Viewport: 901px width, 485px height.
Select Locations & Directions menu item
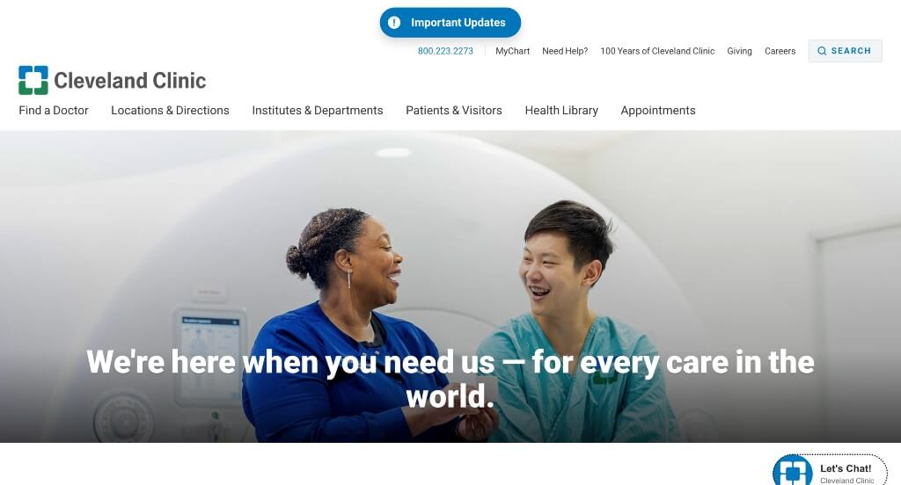(x=170, y=110)
